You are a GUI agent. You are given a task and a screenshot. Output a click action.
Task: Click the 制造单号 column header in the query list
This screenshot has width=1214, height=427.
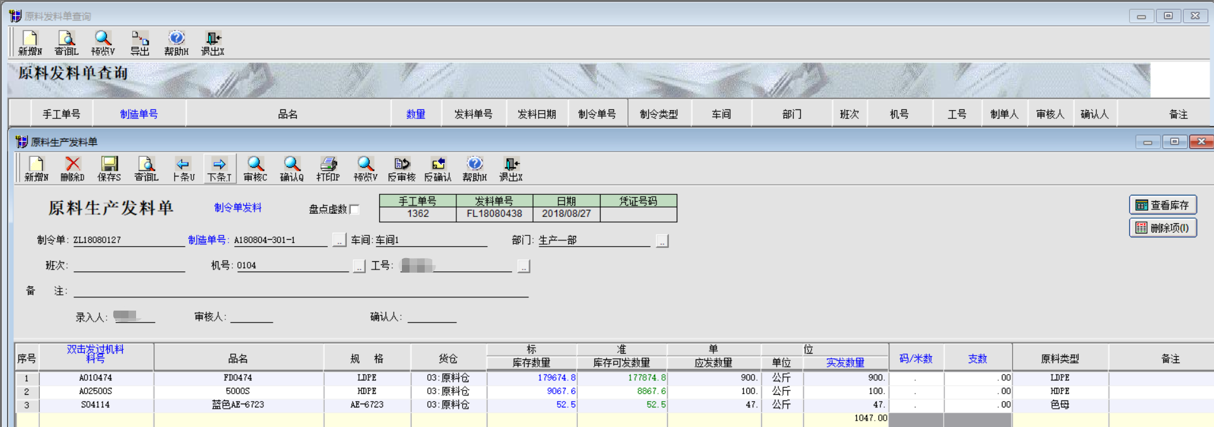point(139,114)
